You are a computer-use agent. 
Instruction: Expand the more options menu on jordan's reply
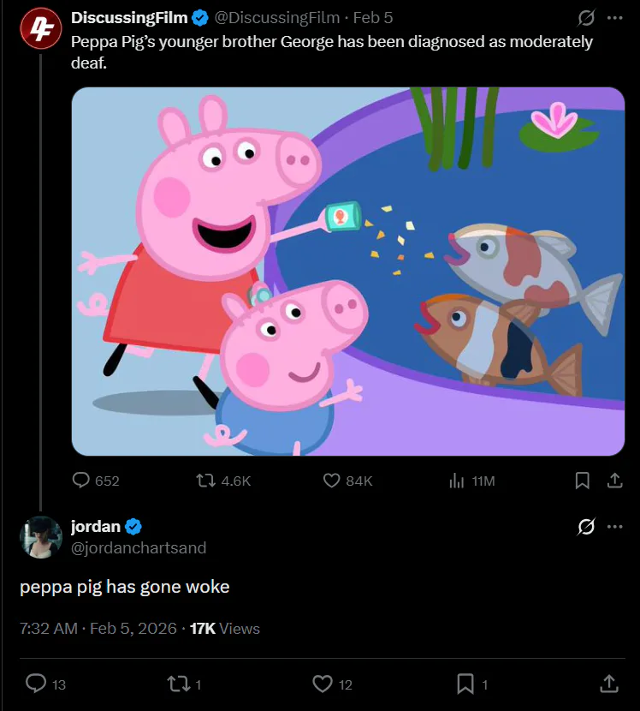pos(614,527)
